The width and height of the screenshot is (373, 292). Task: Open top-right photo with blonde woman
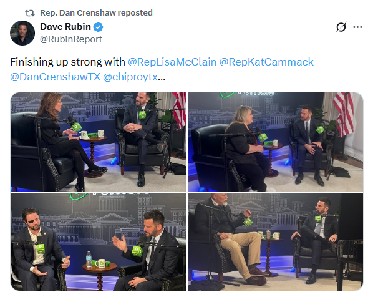pyautogui.click(x=276, y=142)
